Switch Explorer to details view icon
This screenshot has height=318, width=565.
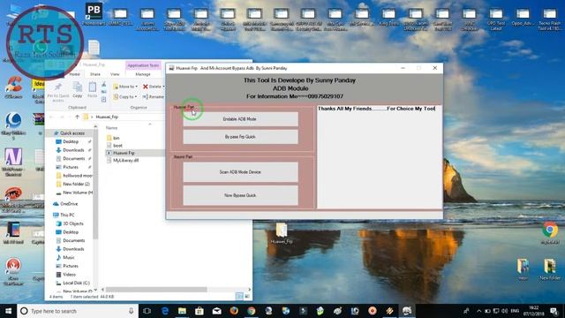click(239, 297)
